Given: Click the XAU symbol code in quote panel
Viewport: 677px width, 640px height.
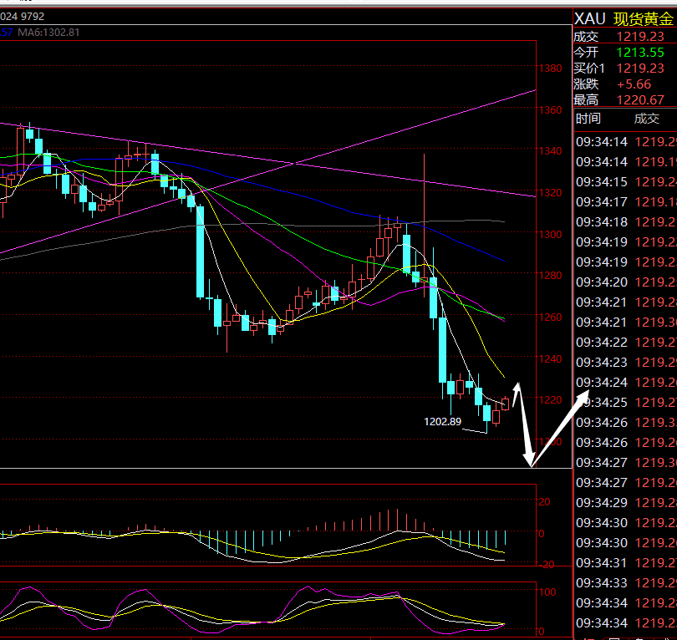Looking at the screenshot, I should [x=590, y=19].
